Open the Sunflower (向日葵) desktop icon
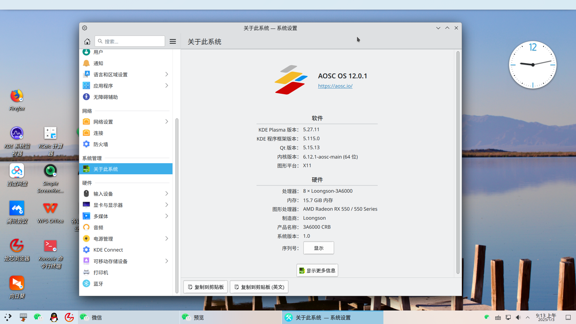 pos(17,287)
